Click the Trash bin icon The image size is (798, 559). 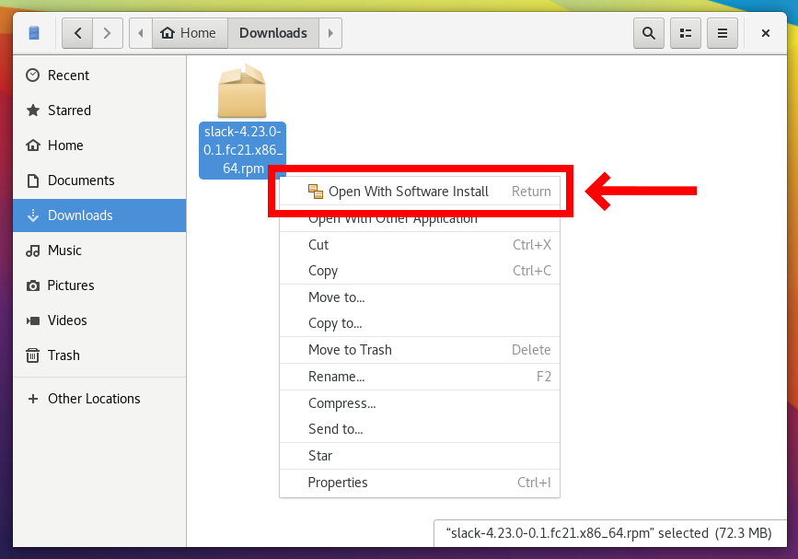tap(32, 355)
